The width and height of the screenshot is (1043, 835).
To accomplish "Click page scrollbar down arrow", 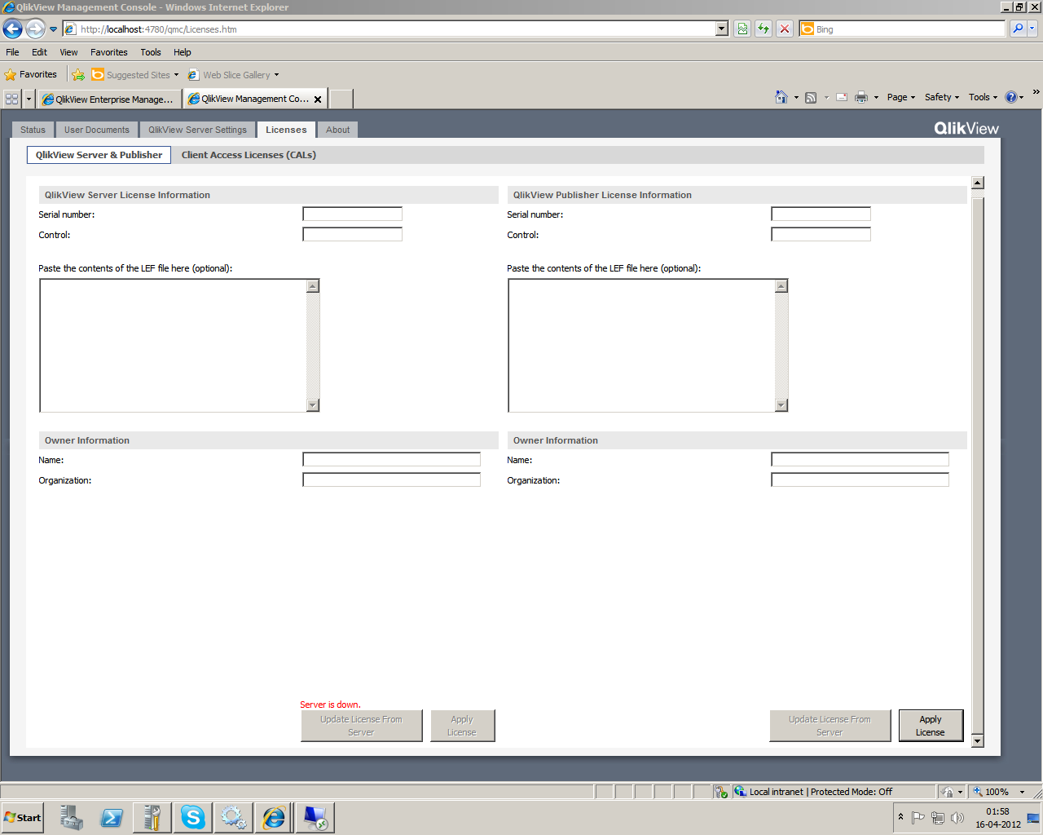I will (x=978, y=740).
